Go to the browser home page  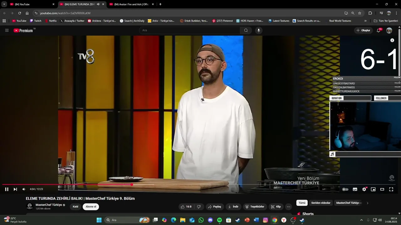[x=27, y=13]
